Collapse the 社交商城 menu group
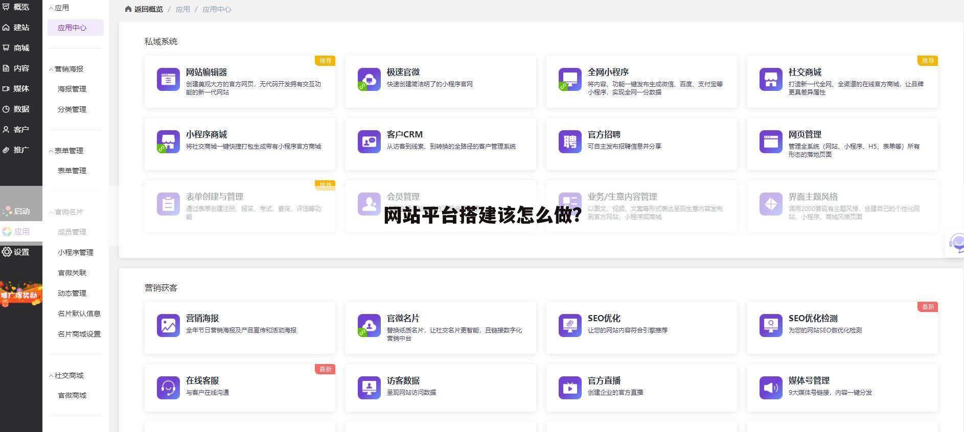The width and height of the screenshot is (964, 432). [x=51, y=375]
